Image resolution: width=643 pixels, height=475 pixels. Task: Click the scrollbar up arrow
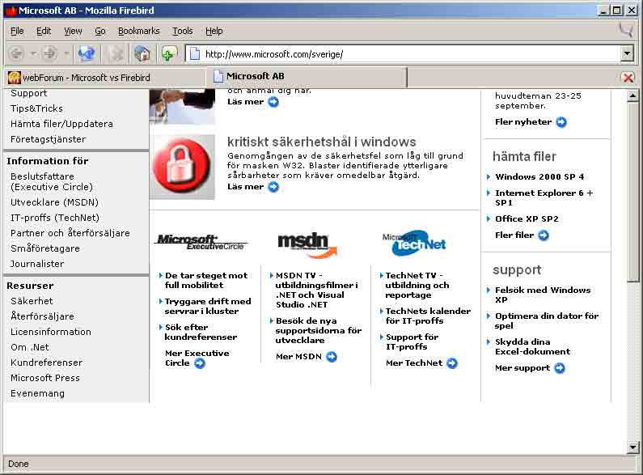[632, 95]
